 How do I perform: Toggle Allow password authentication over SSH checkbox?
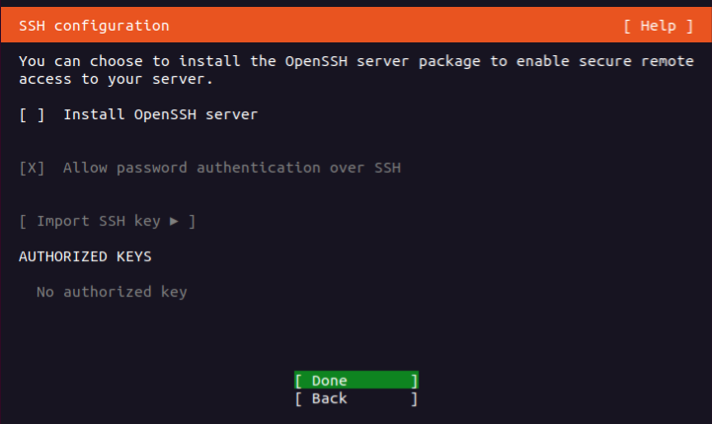32,168
